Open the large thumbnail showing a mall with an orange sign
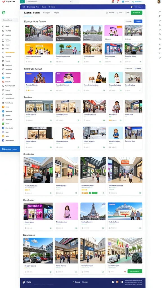The image size is (162, 288). click(x=125, y=170)
